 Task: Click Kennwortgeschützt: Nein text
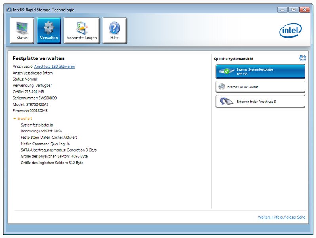(41, 131)
